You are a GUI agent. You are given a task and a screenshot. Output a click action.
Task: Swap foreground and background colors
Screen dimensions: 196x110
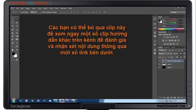click(17, 53)
